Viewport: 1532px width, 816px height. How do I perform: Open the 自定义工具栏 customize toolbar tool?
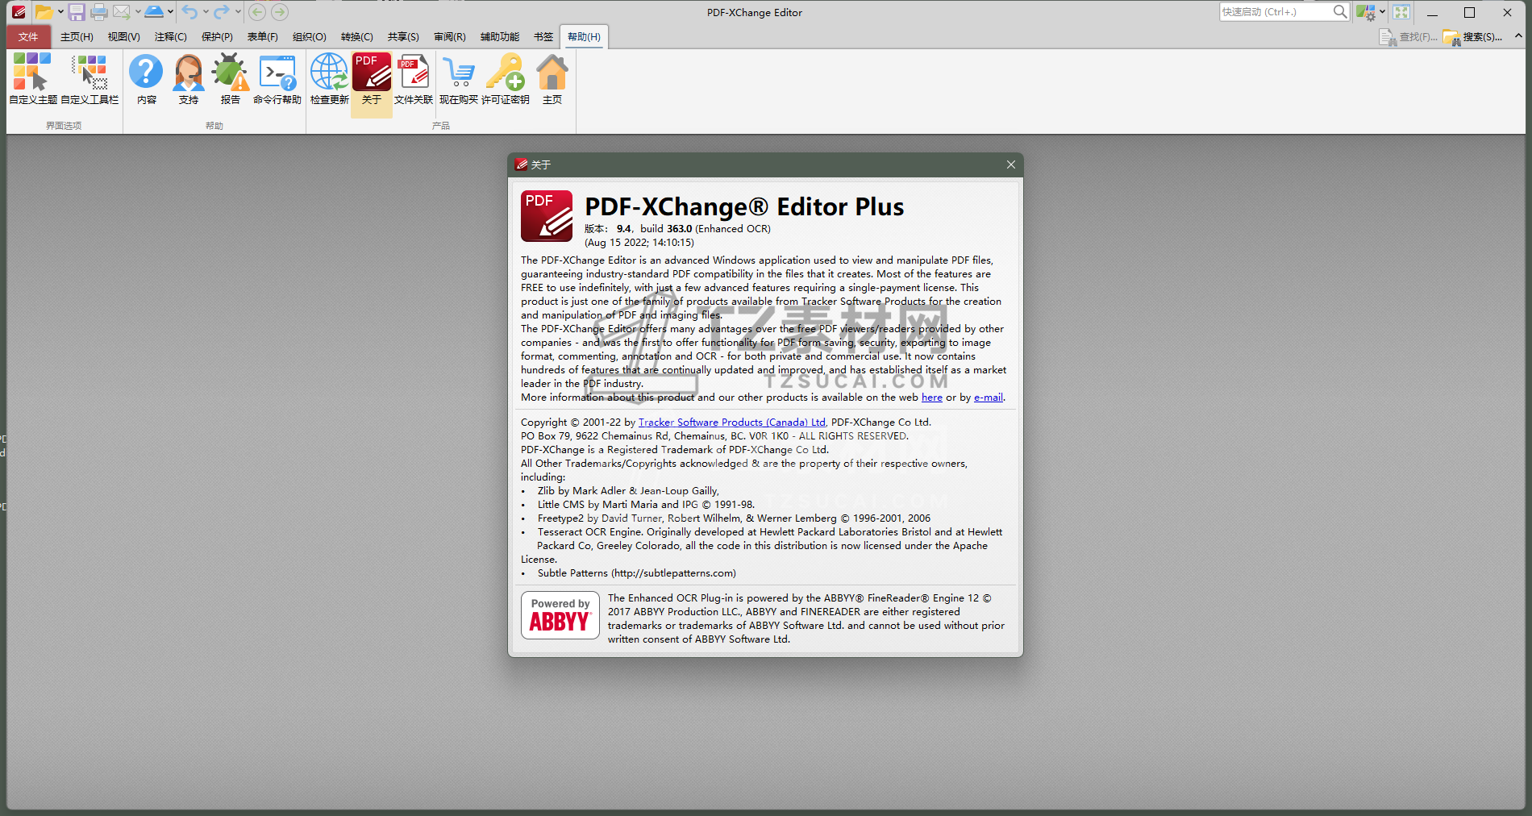pos(90,79)
